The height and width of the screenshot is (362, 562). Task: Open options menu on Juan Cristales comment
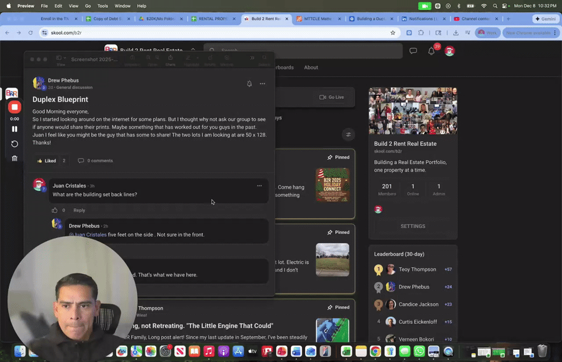[259, 186]
